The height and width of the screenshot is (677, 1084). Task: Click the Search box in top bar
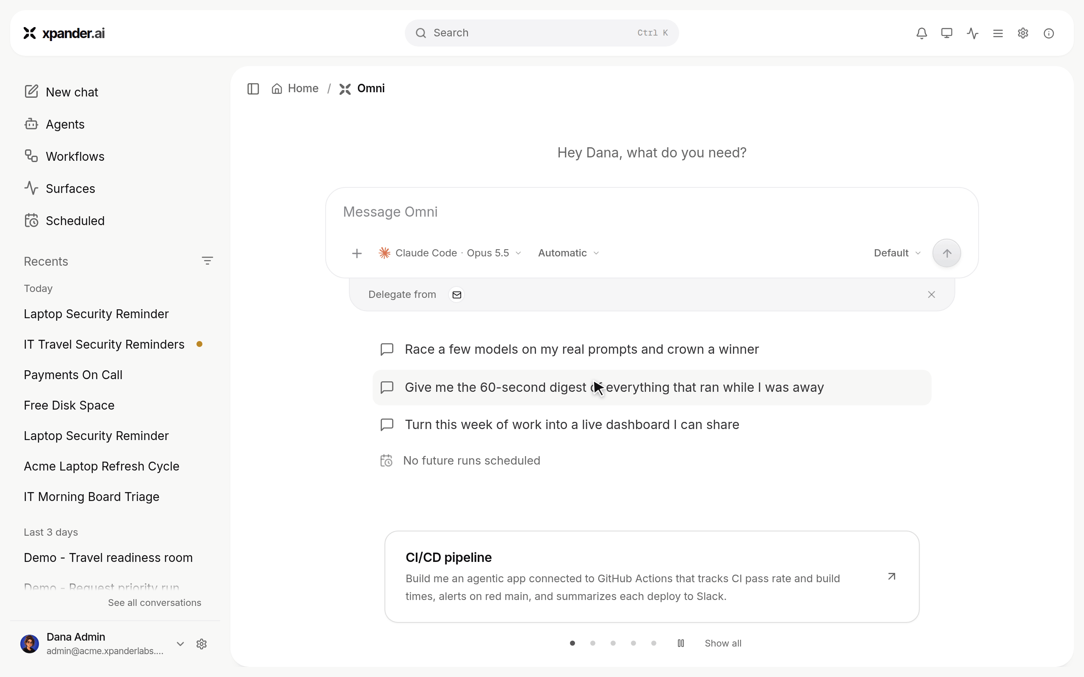[542, 33]
